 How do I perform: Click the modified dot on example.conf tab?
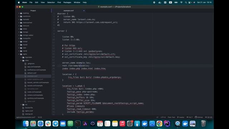(84, 11)
